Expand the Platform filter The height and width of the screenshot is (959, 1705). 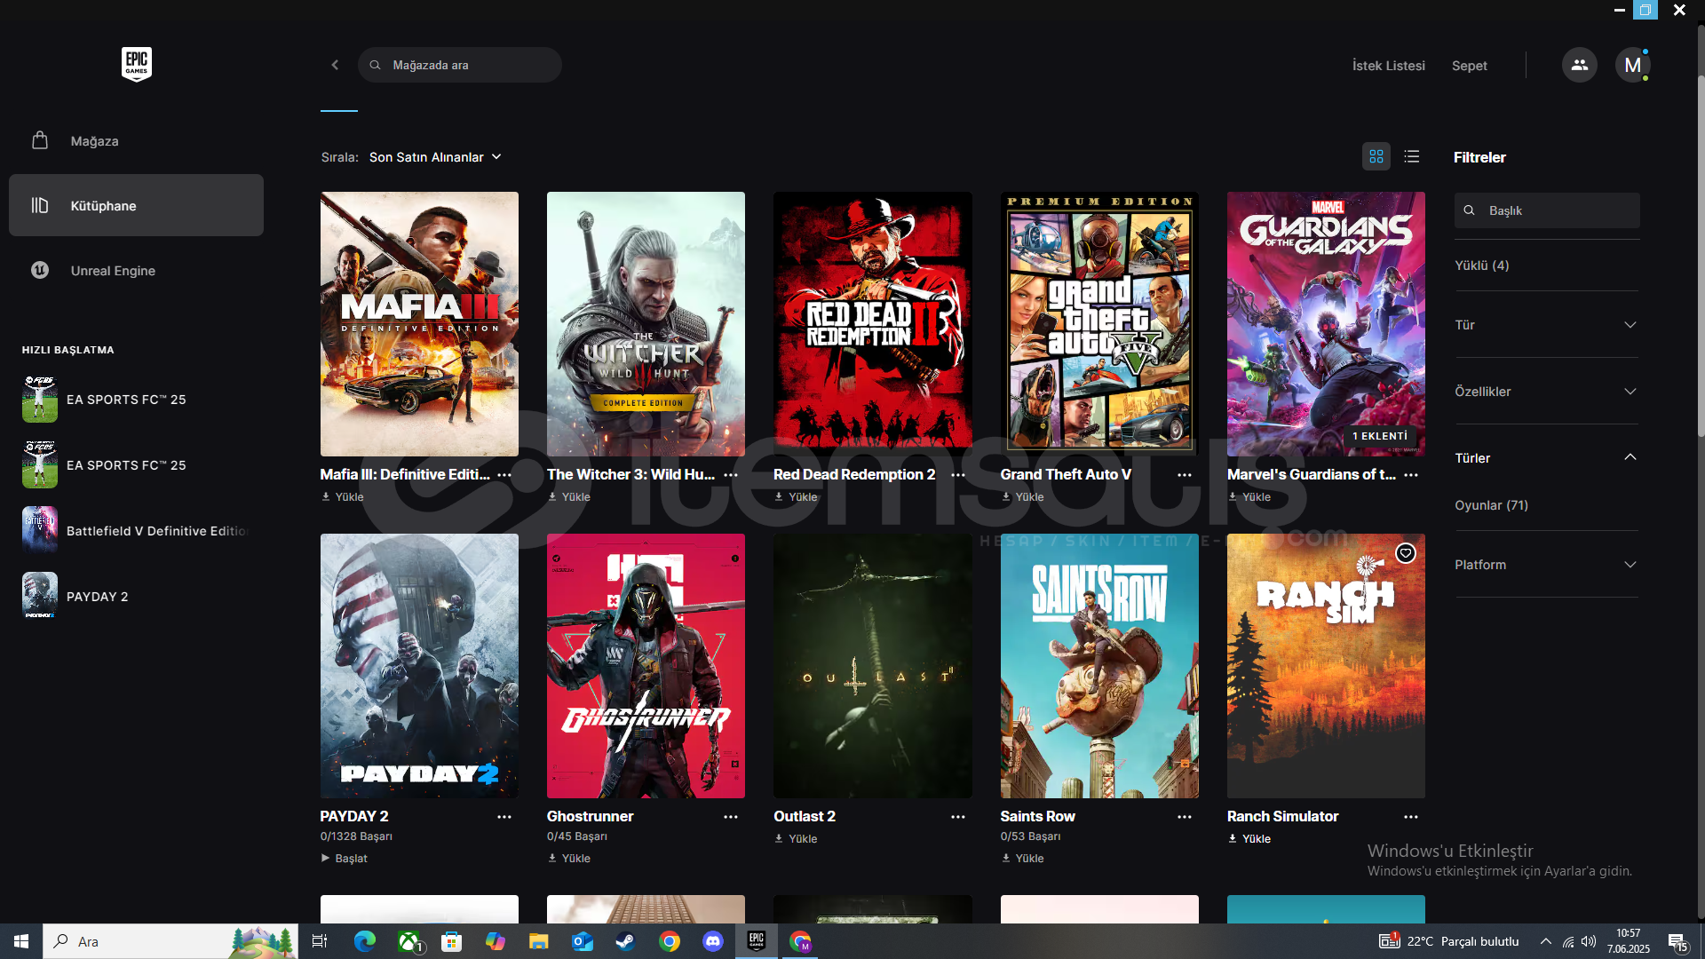pyautogui.click(x=1546, y=565)
